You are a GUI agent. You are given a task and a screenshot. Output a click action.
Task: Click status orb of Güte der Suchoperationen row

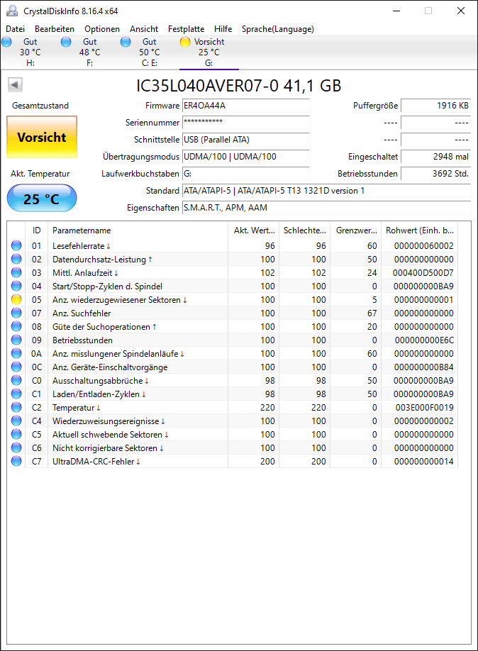[16, 326]
